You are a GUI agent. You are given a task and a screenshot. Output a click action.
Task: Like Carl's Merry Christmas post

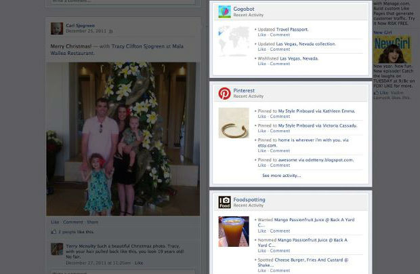tap(55, 222)
